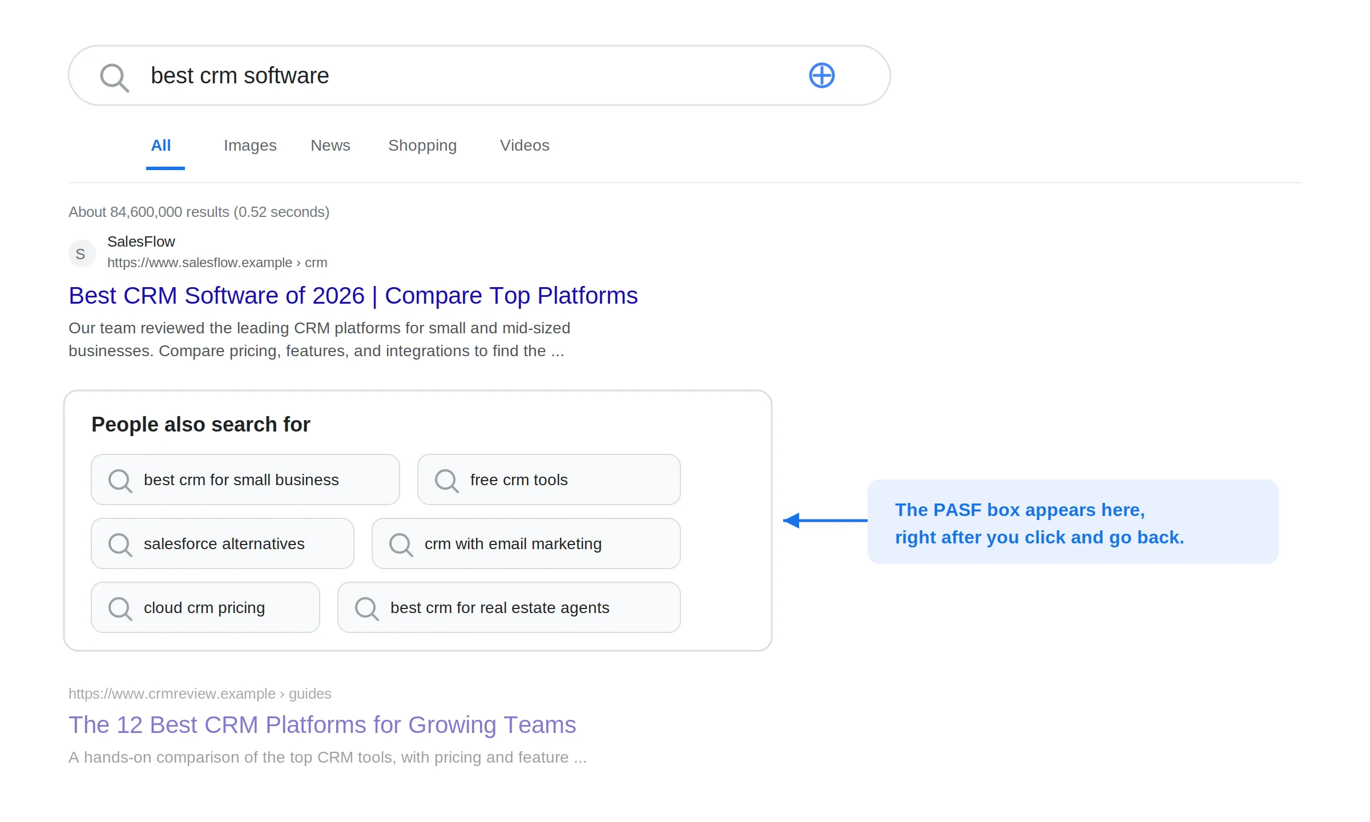Search 'free crm tools' suggestion
The image size is (1370, 822).
(549, 479)
